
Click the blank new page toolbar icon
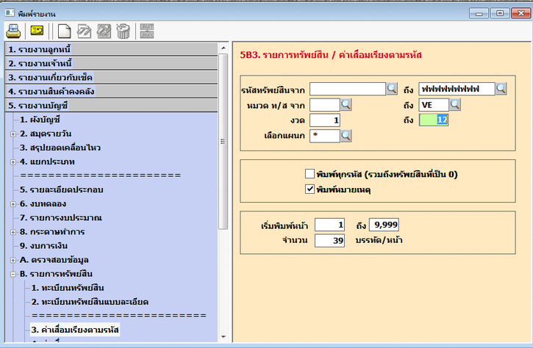(64, 30)
